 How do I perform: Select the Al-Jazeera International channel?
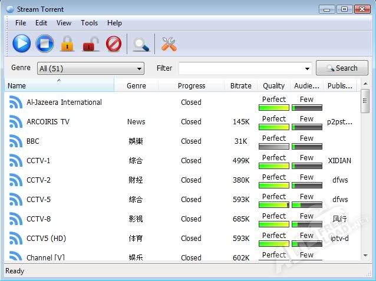coord(64,103)
